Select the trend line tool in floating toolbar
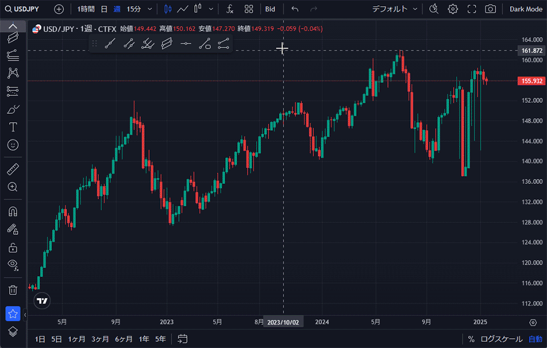This screenshot has width=547, height=348. point(110,44)
